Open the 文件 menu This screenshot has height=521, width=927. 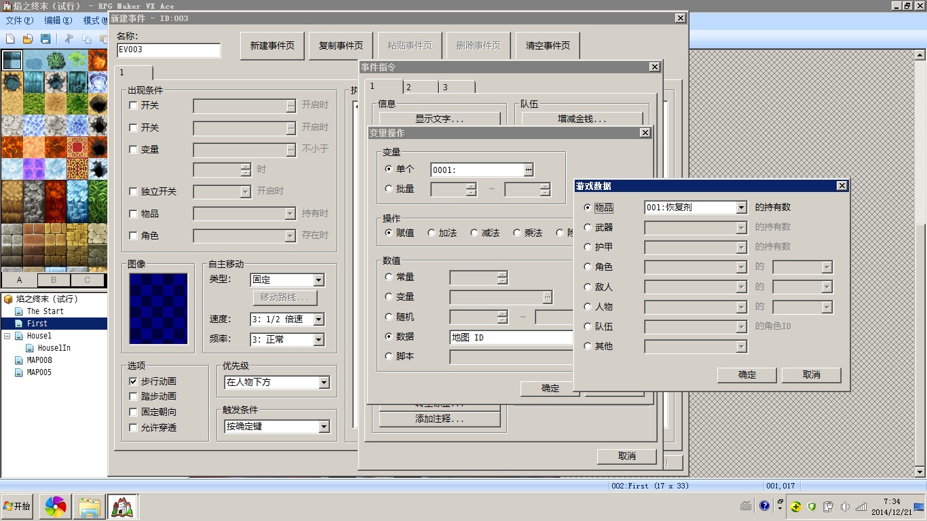[x=18, y=20]
